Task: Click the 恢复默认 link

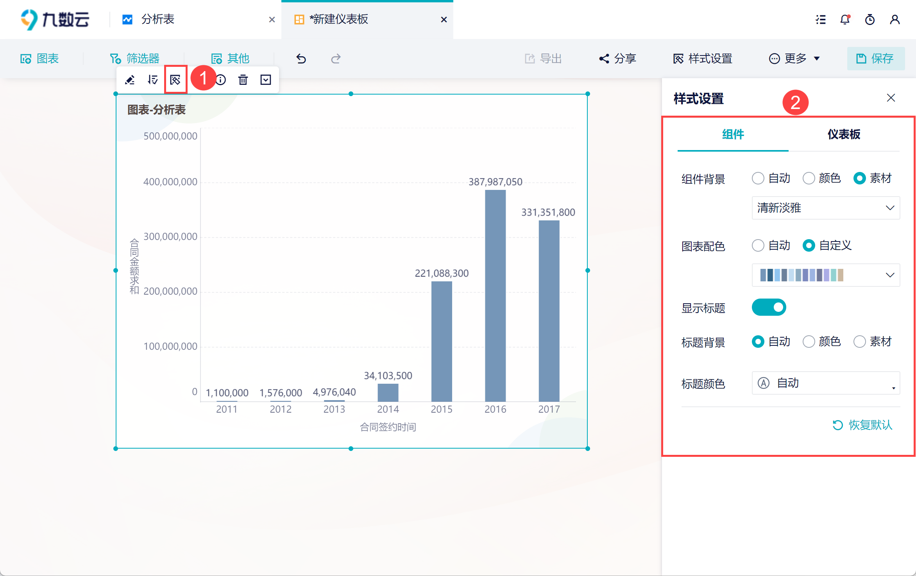Action: pyautogui.click(x=863, y=425)
